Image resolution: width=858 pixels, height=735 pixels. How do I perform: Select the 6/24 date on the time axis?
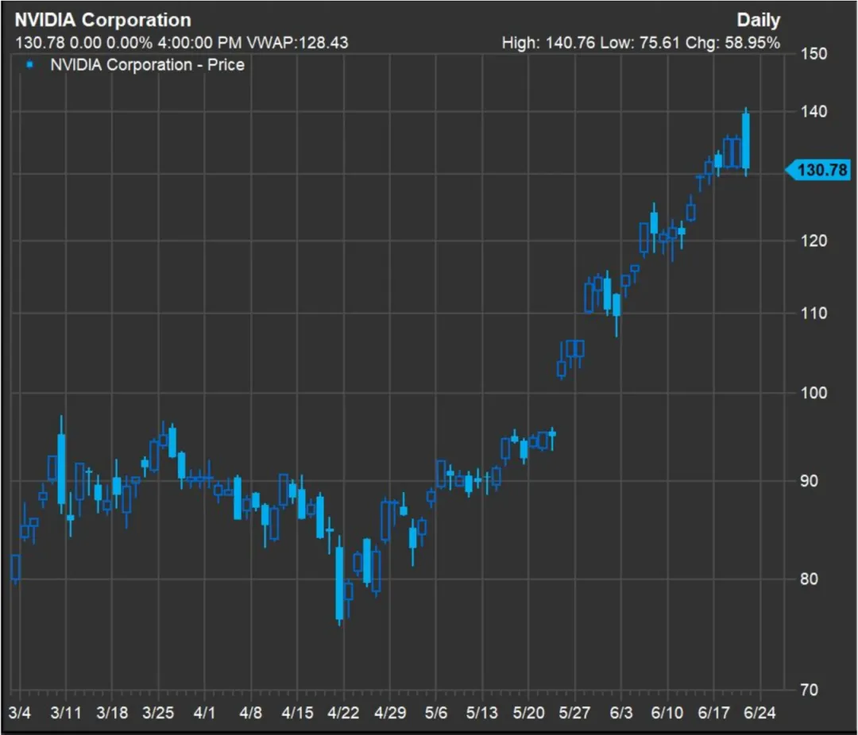[x=760, y=713]
